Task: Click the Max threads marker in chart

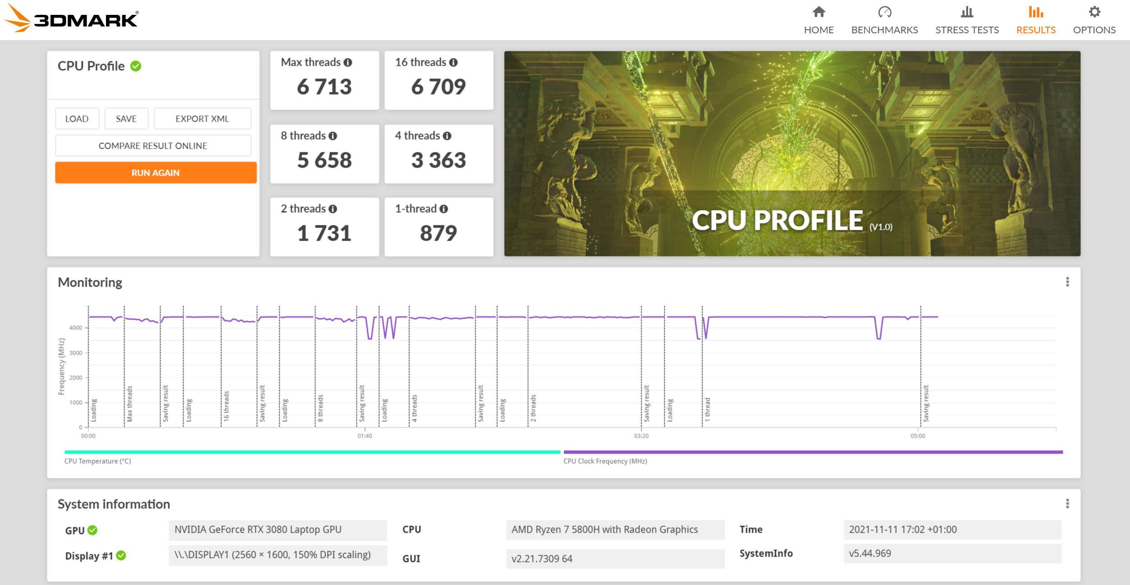Action: coord(129,404)
